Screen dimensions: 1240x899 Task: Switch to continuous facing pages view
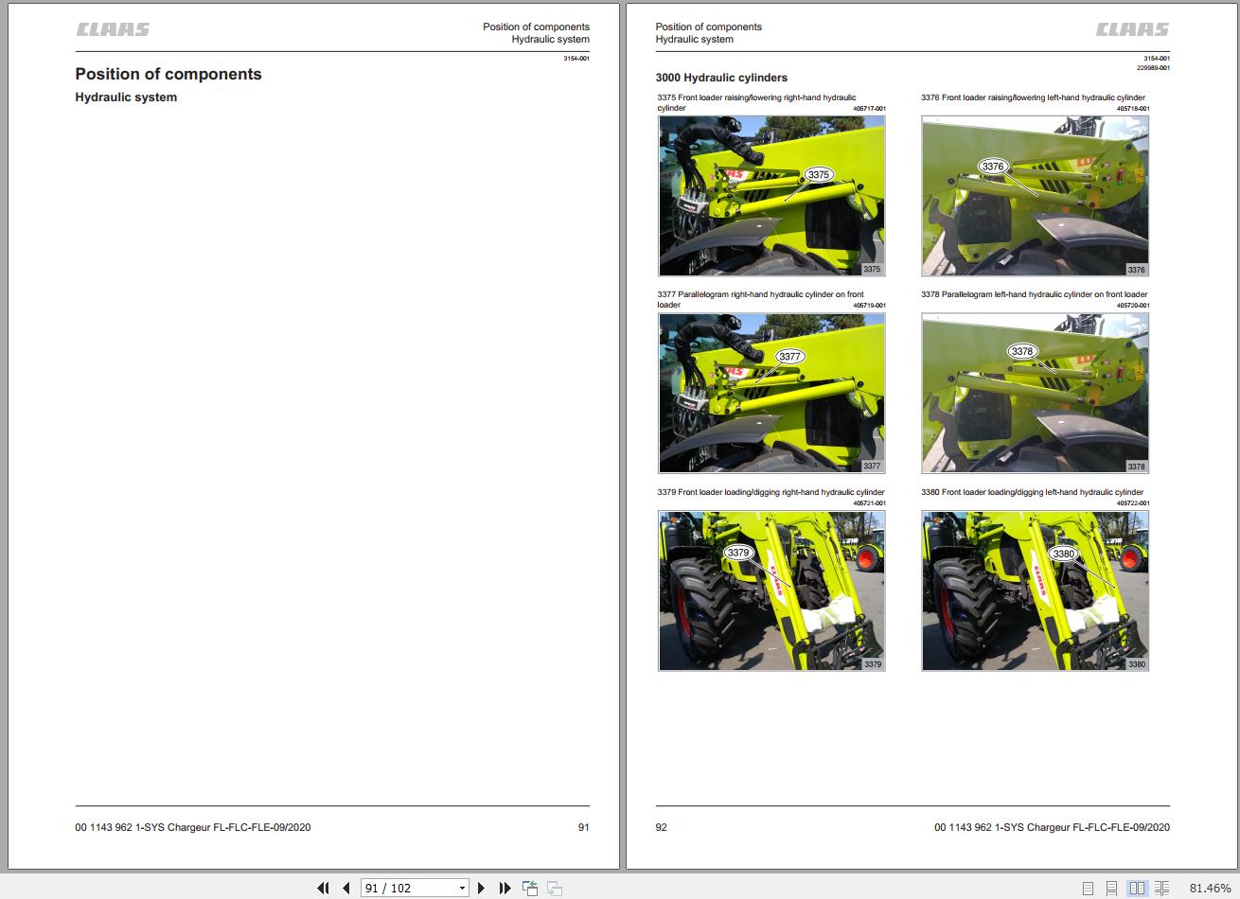[1161, 888]
